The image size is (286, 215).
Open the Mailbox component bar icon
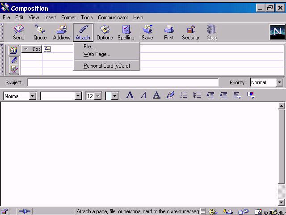tap(228, 212)
